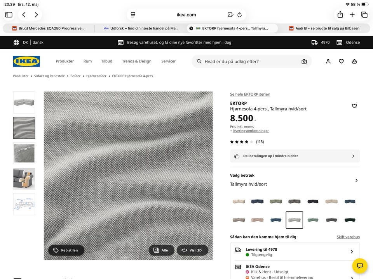Go back with the left arrow
The width and height of the screenshot is (373, 279).
point(24,15)
